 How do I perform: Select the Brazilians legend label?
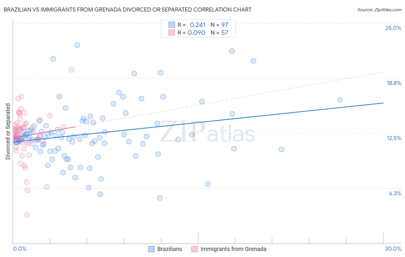tap(170, 249)
